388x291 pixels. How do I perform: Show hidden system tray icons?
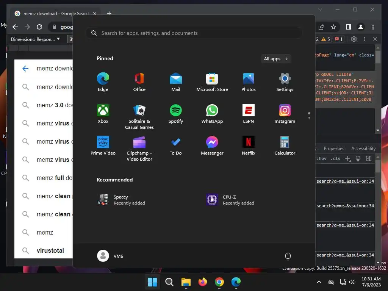pyautogui.click(x=319, y=282)
